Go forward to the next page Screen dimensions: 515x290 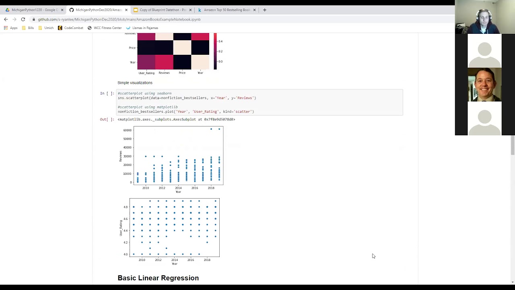point(14,19)
